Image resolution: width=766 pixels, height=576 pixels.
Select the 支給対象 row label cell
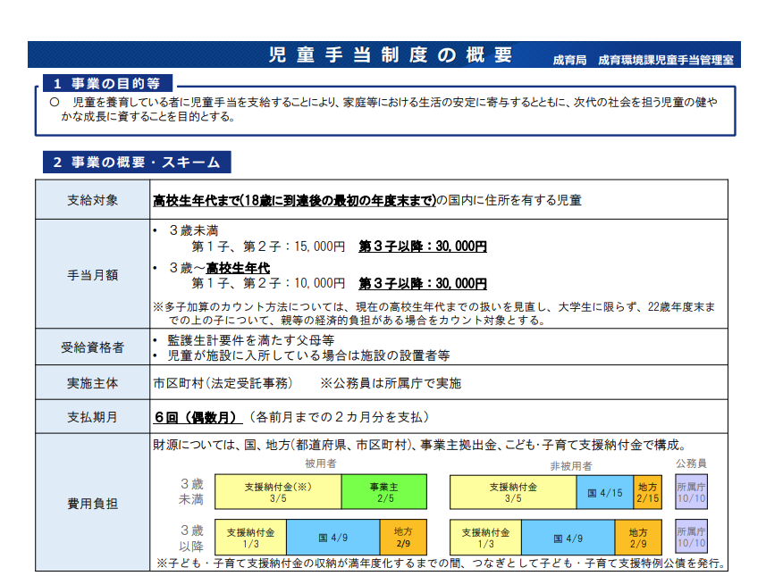coord(93,199)
